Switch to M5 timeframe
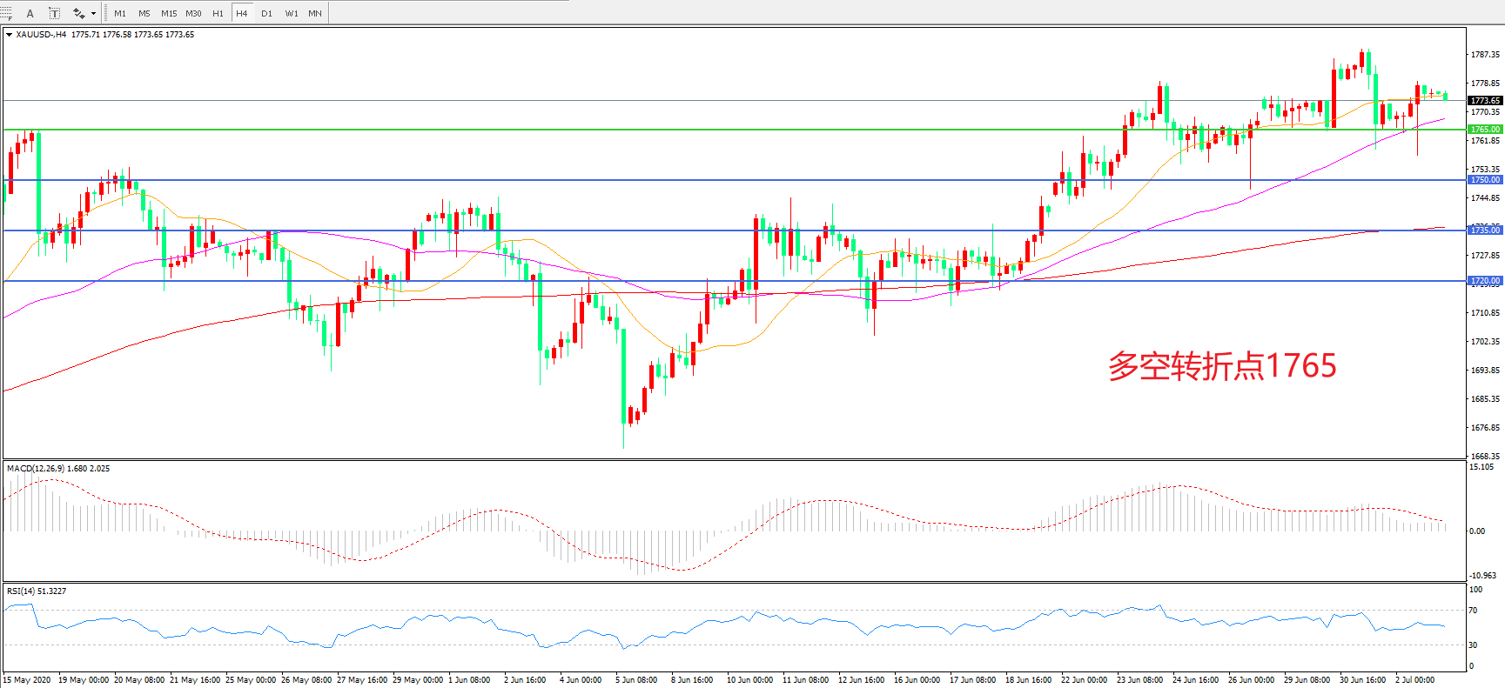 (x=144, y=13)
